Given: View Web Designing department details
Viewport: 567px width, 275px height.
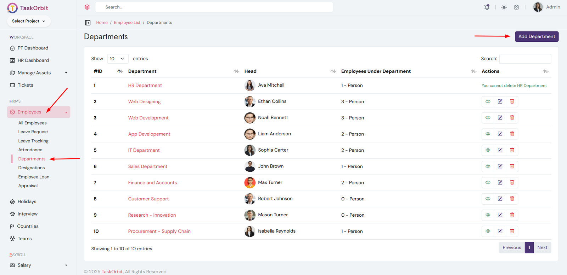Looking at the screenshot, I should point(488,101).
